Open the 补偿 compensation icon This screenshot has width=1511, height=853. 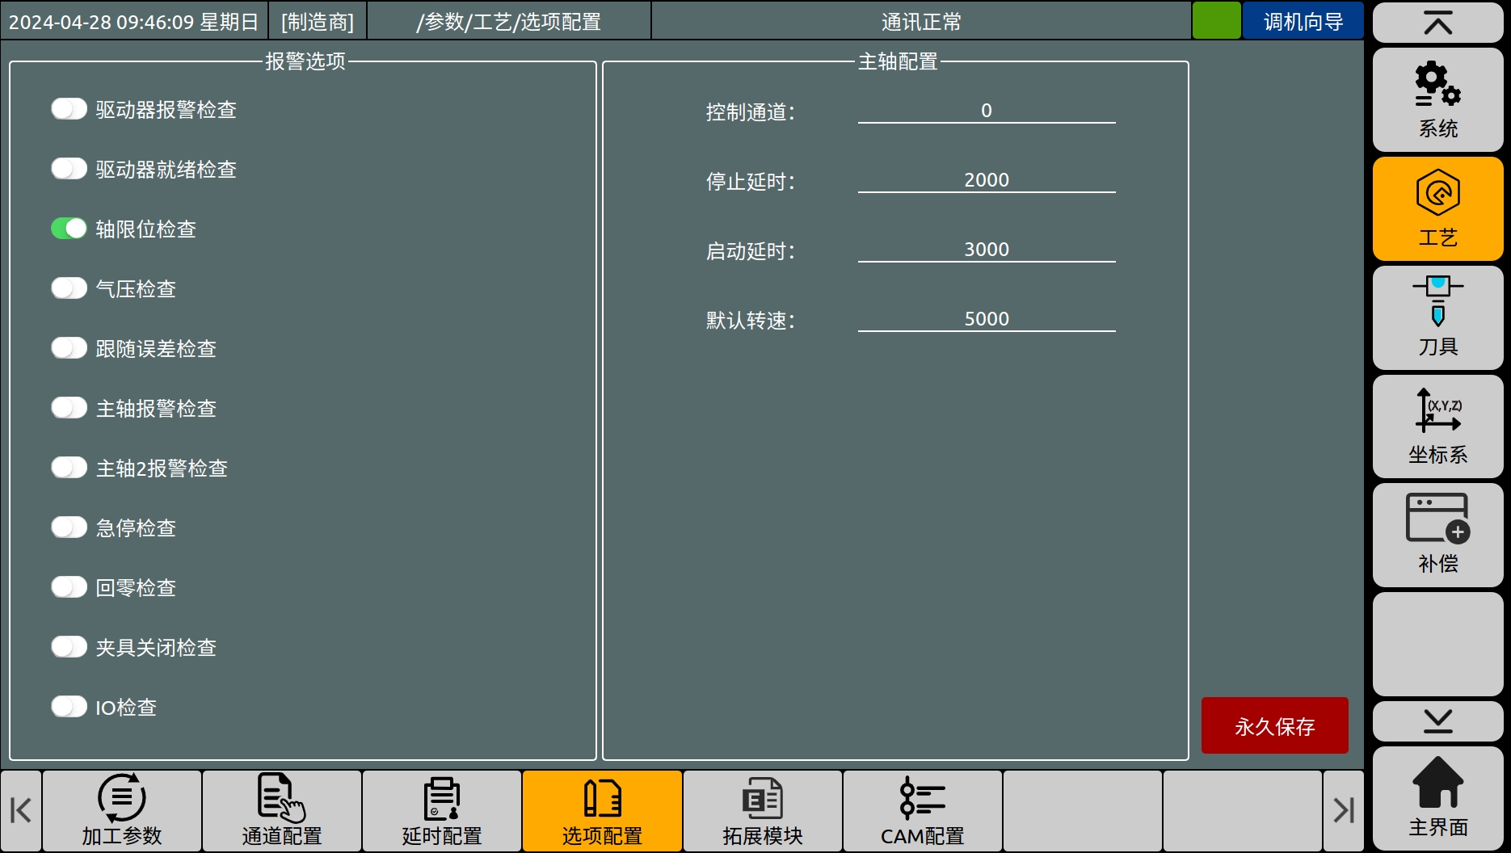coord(1437,536)
